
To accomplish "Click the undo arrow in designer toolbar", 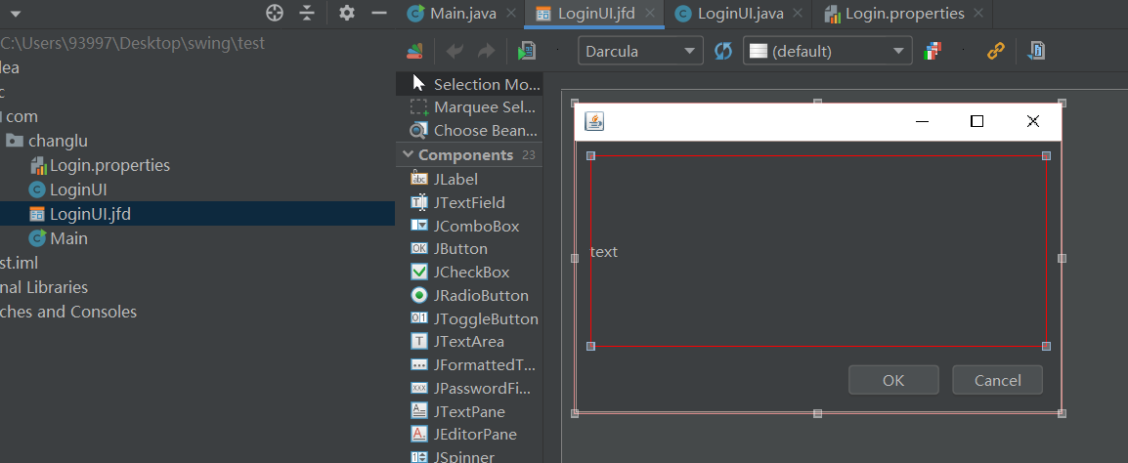I will tap(455, 51).
